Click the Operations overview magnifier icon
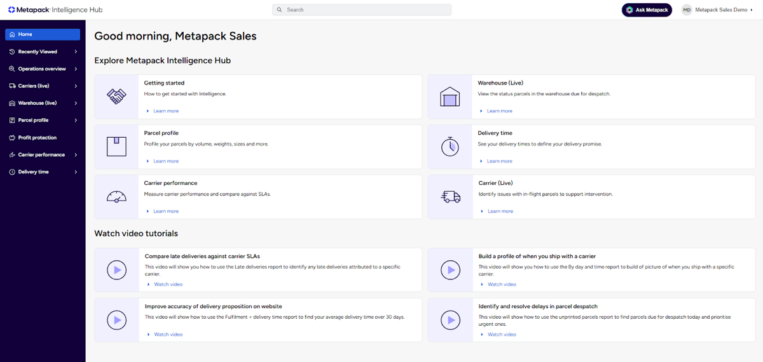 12,69
